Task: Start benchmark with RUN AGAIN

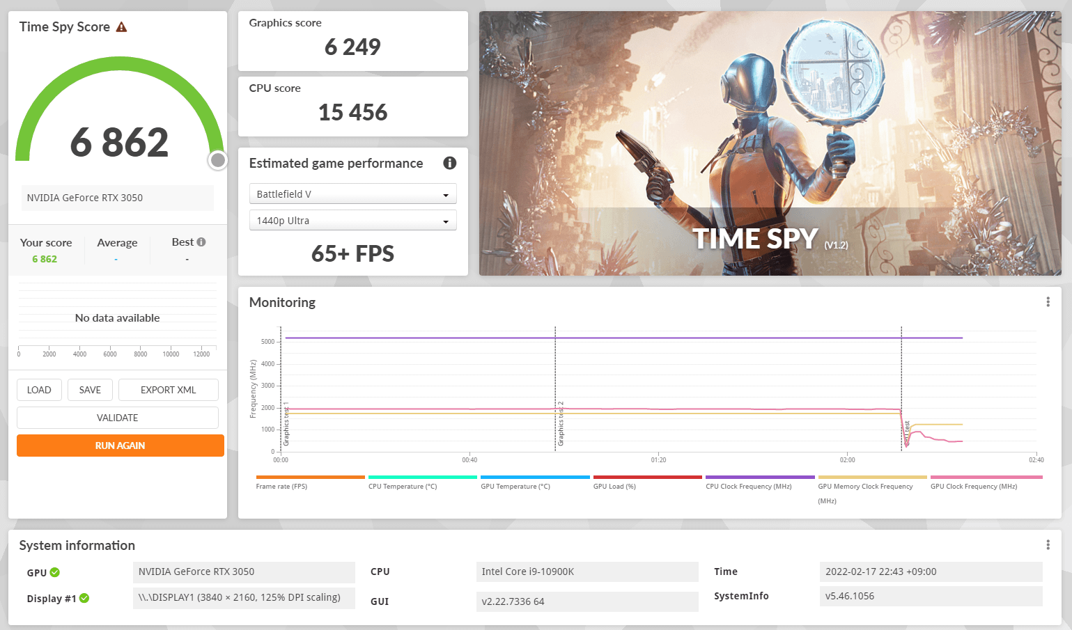Action: tap(121, 446)
